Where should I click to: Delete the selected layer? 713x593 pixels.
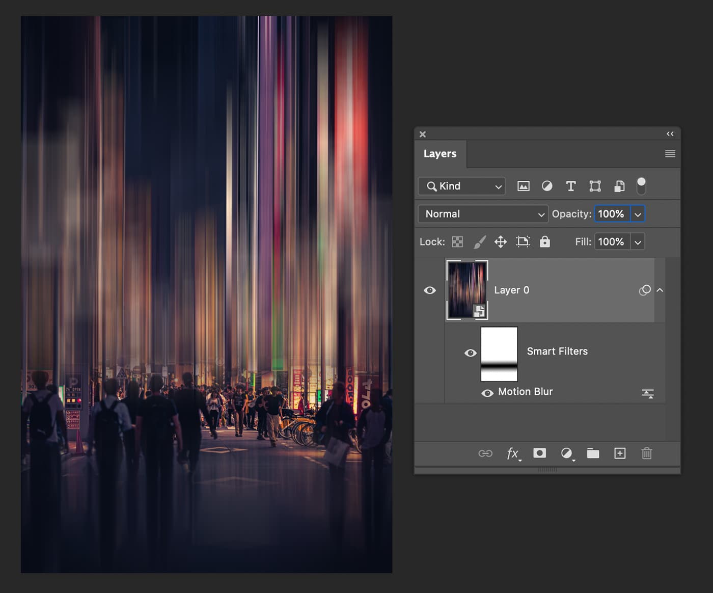coord(647,453)
